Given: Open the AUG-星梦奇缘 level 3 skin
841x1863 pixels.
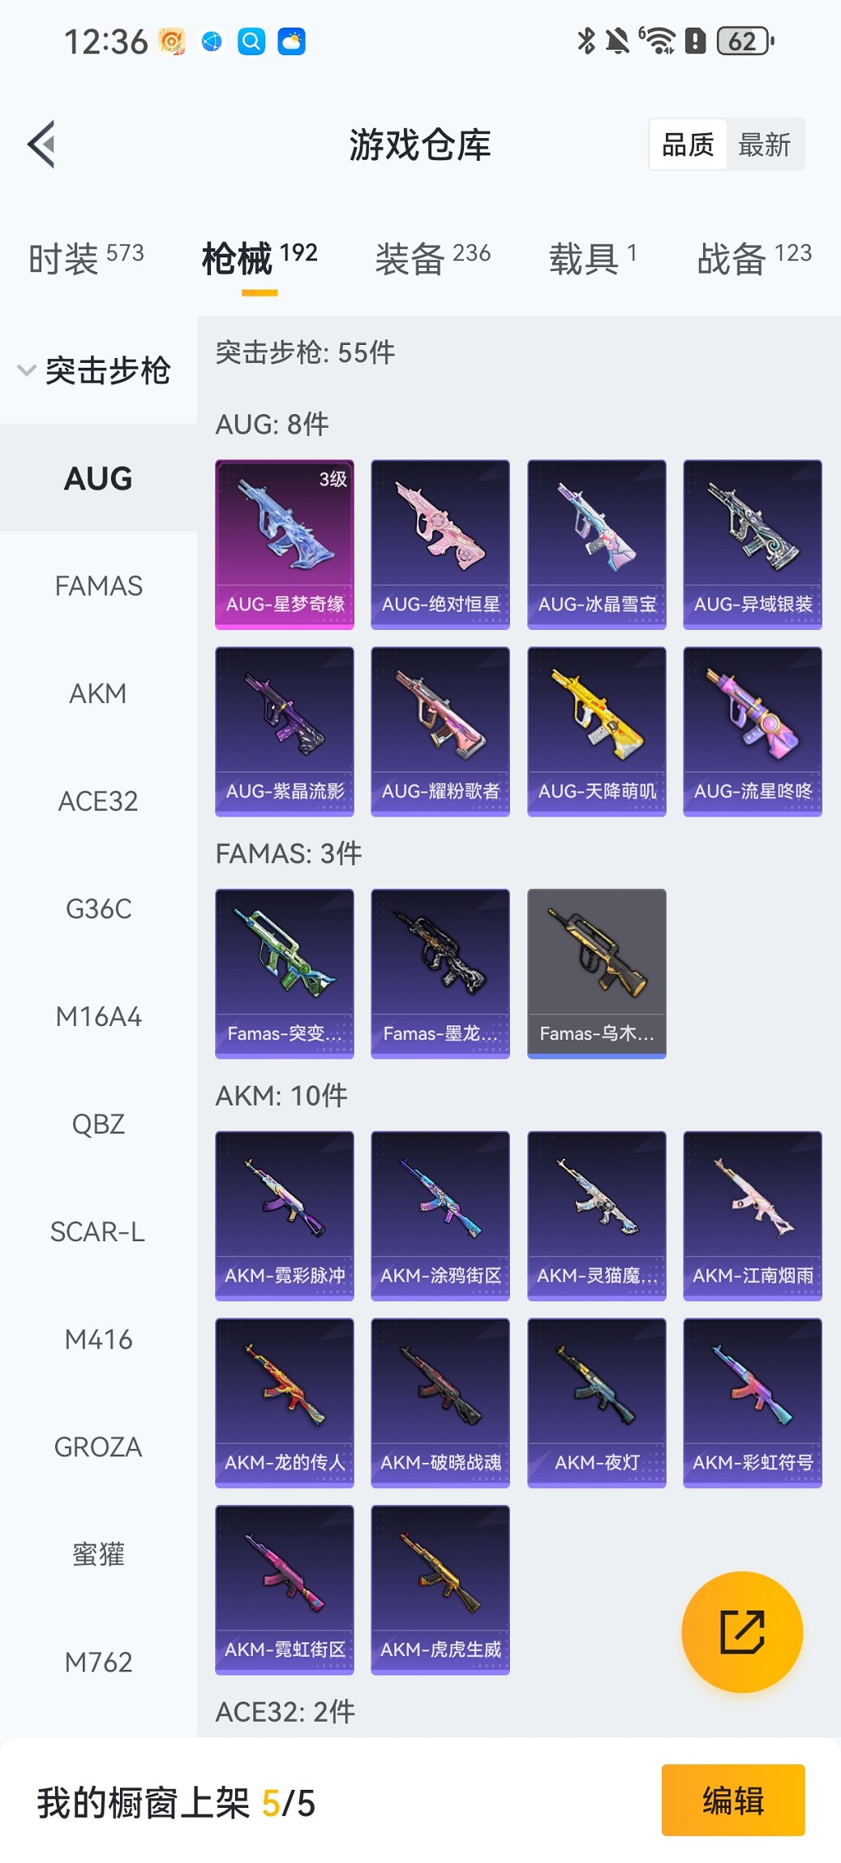Looking at the screenshot, I should click(285, 545).
